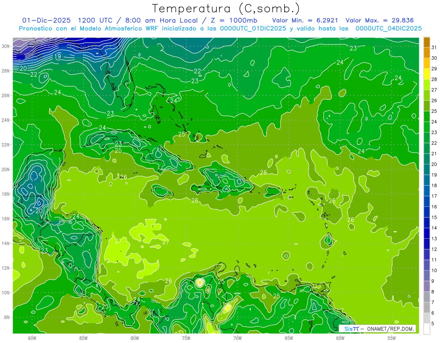Click the gray segment between 6 and 7 on the color scale
This screenshot has width=444, height=343.
427,307
